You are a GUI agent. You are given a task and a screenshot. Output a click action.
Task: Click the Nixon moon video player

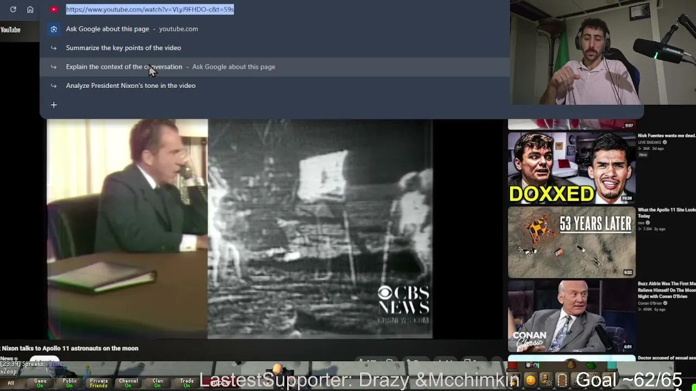click(239, 229)
